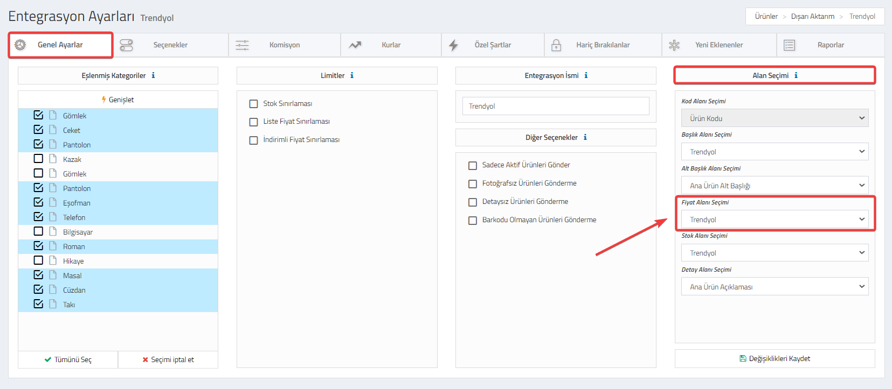Screen dimensions: 892x389
Task: Tick the Kazak category checkbox
Action: pos(38,159)
